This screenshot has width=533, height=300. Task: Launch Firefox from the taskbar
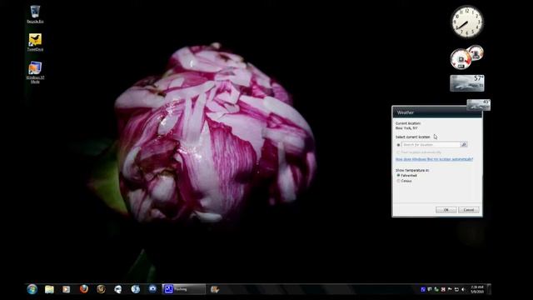pos(83,289)
